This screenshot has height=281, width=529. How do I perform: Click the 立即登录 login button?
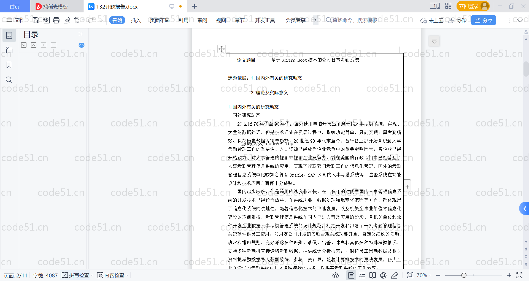pos(473,6)
